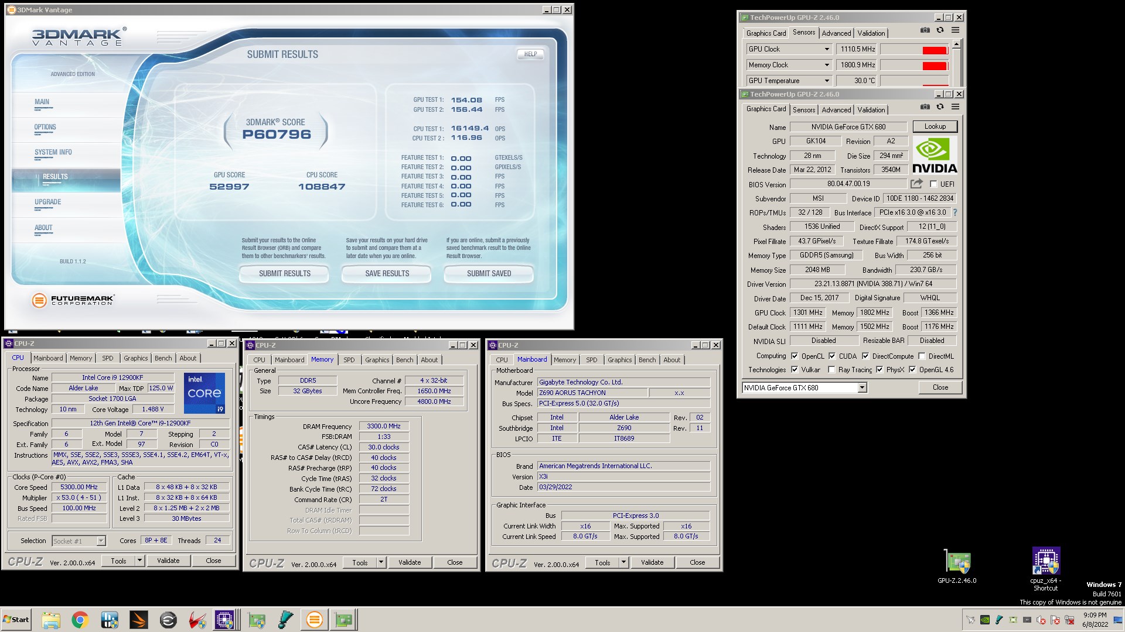Launch Google Chrome from the taskbar
This screenshot has width=1125, height=632.
[80, 620]
